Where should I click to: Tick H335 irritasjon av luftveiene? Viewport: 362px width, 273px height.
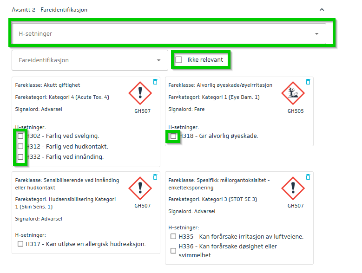[x=173, y=236]
